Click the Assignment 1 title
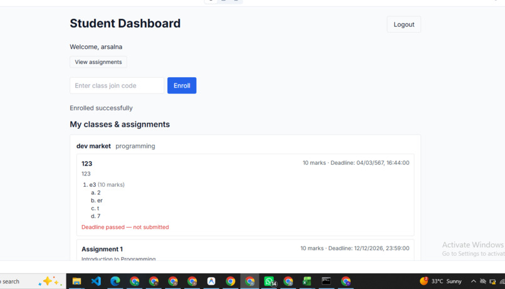 [102, 249]
